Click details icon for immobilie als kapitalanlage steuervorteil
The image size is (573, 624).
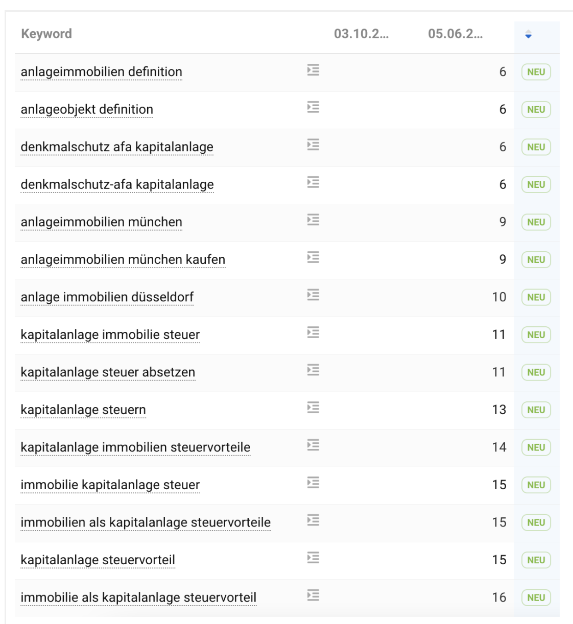pos(313,595)
